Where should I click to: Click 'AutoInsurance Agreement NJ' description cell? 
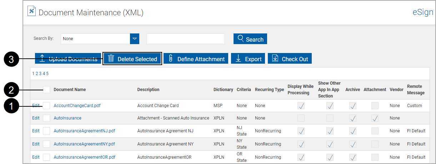coord(165,131)
